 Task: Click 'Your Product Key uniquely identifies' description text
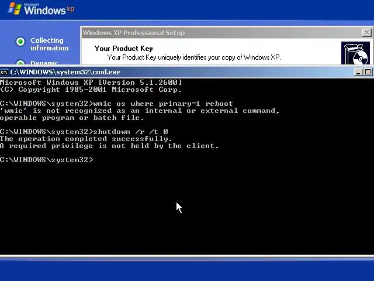pyautogui.click(x=194, y=57)
